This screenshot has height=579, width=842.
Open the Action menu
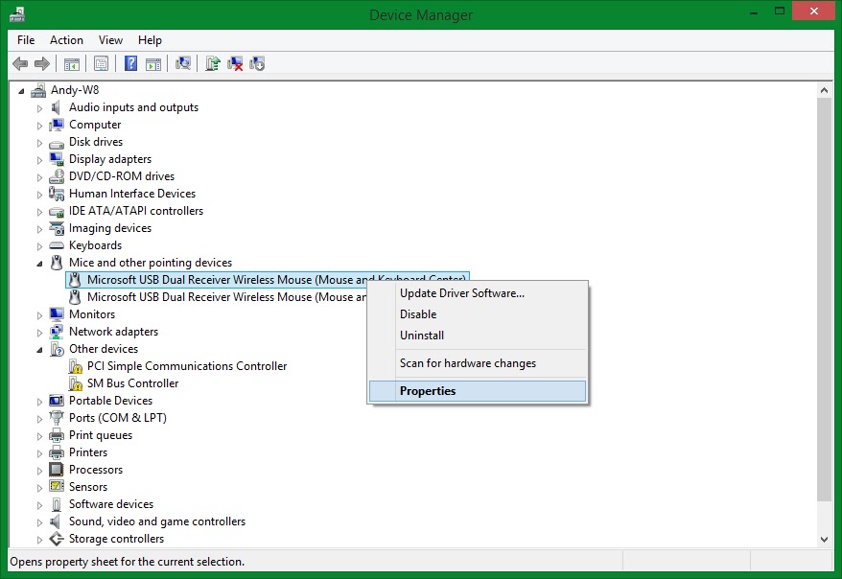[66, 40]
